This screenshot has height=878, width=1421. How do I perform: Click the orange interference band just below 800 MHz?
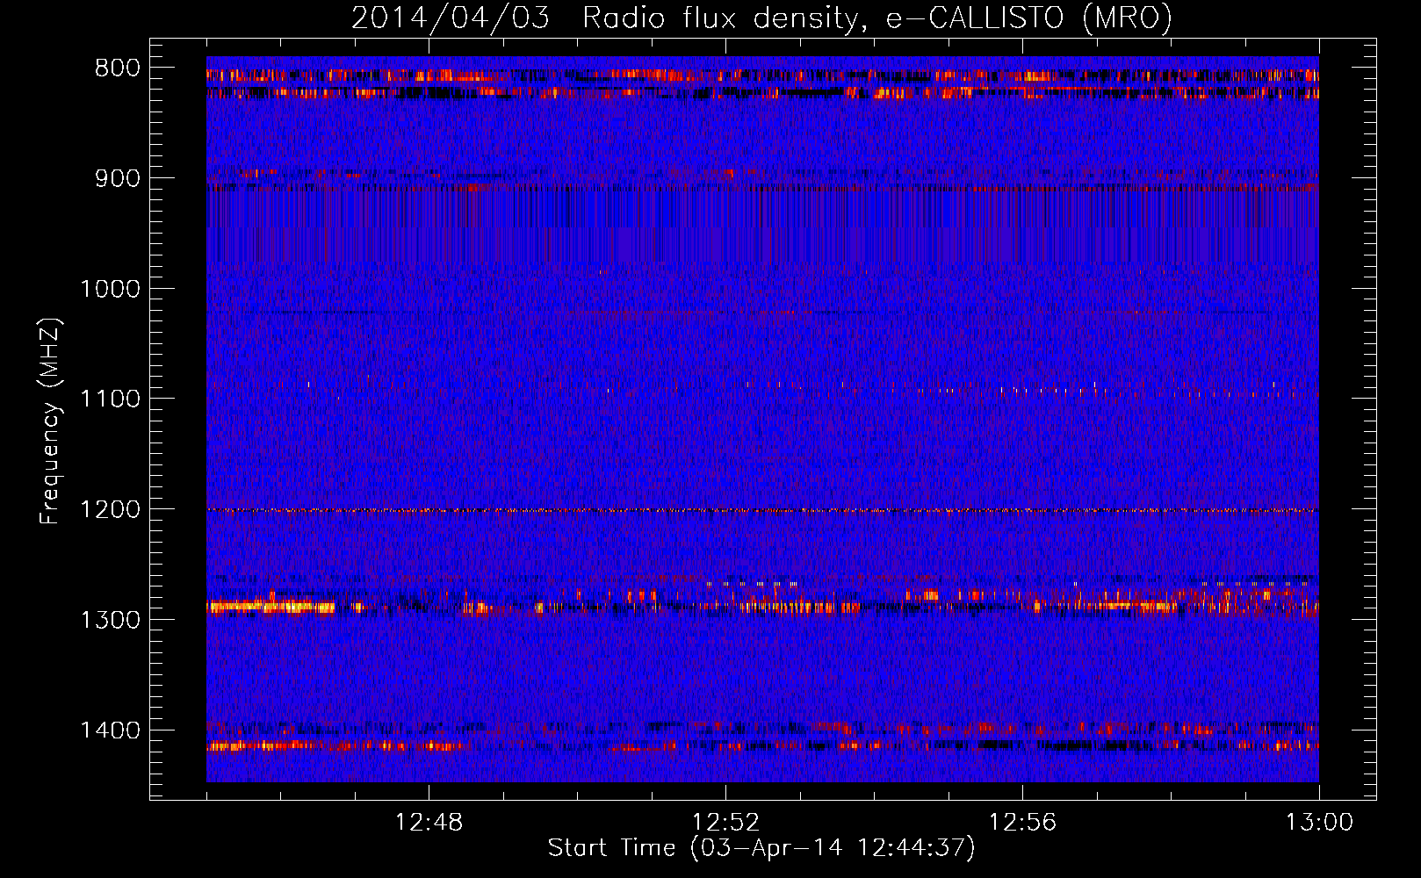click(762, 76)
